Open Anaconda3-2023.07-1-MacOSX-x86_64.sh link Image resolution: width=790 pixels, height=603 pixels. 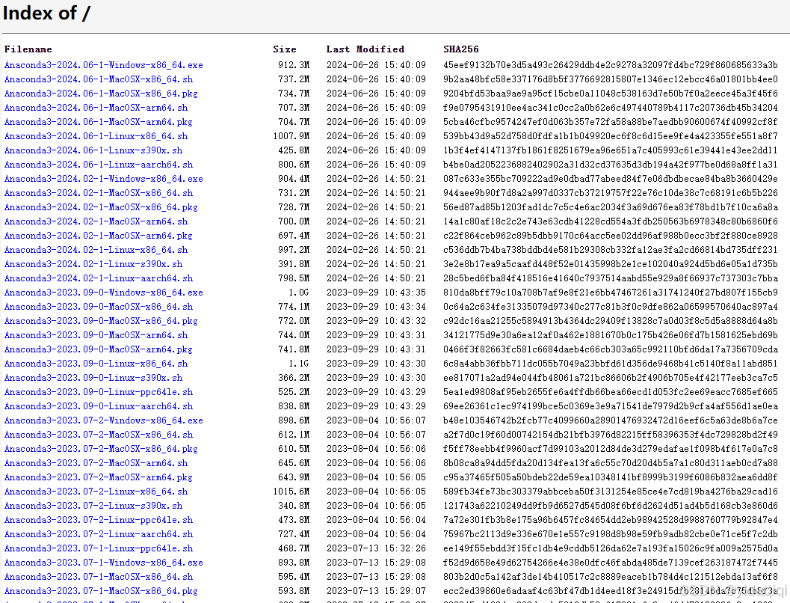(x=98, y=577)
